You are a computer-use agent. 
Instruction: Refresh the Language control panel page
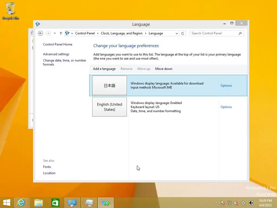coord(183,33)
